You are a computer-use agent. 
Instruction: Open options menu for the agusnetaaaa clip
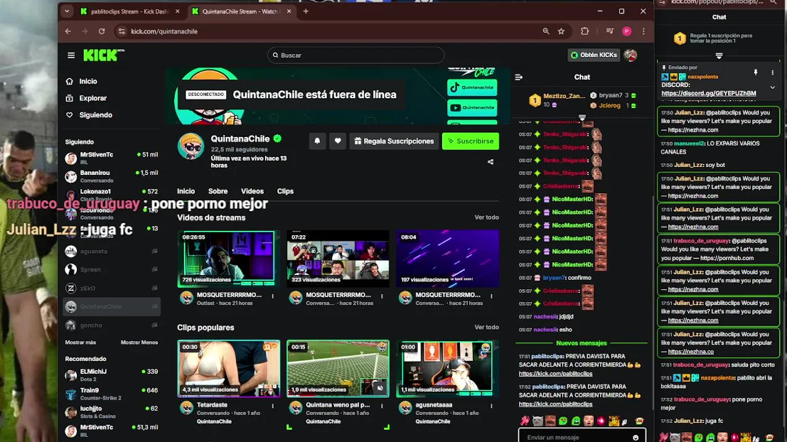[x=491, y=406]
